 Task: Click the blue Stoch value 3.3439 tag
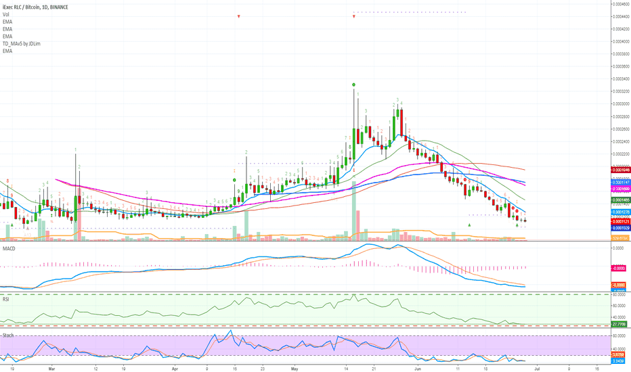pos(618,361)
